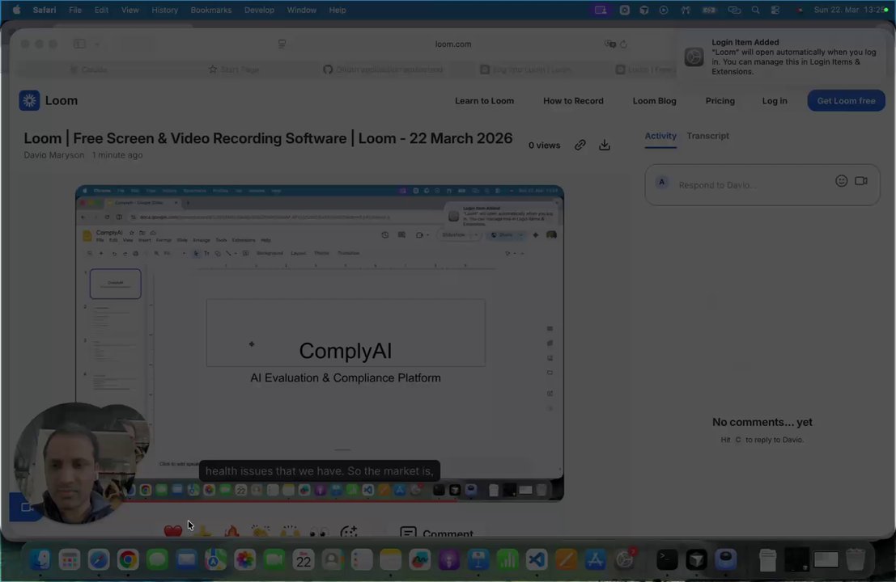Click the Log in link
The width and height of the screenshot is (896, 582).
pyautogui.click(x=775, y=100)
